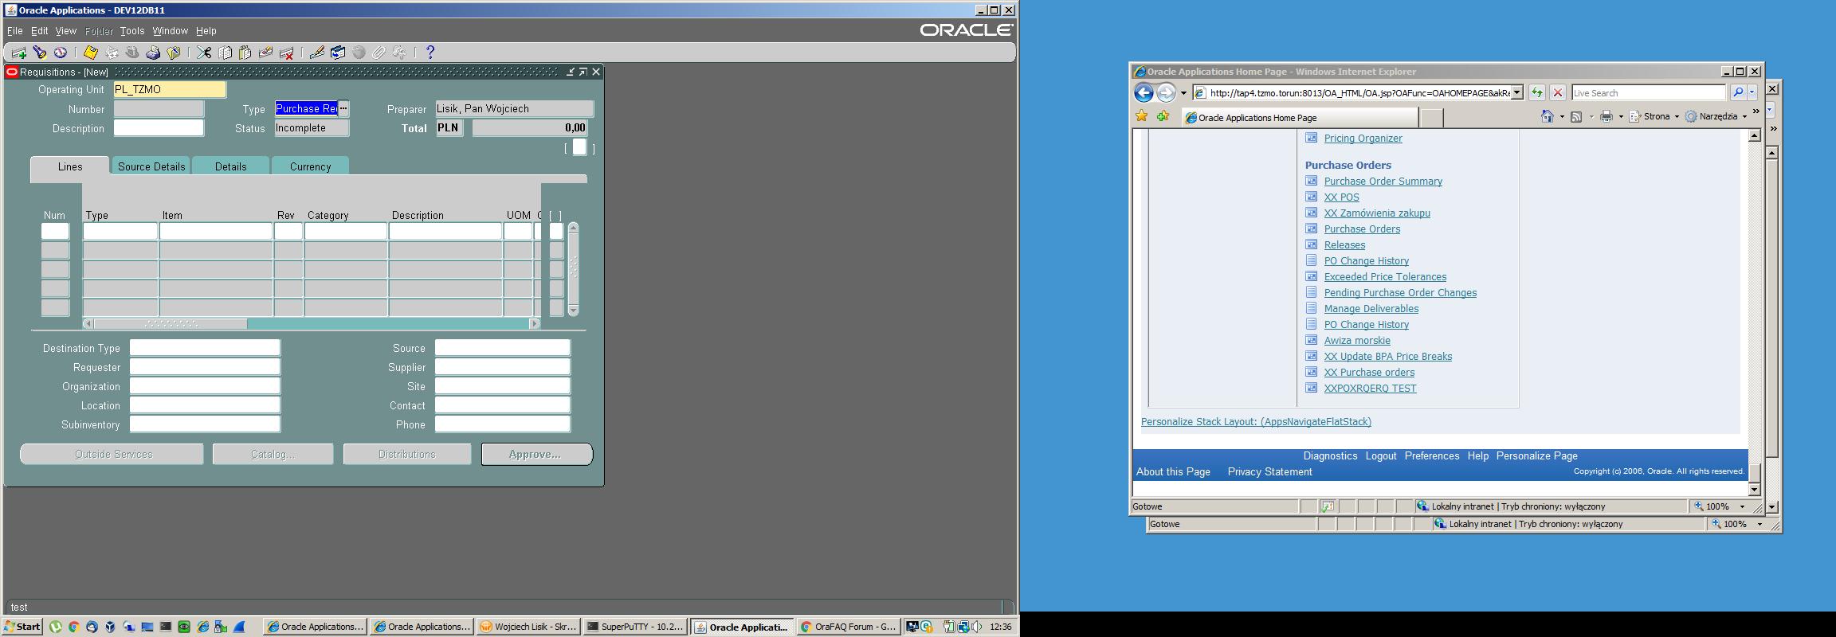Click Add to Favorites icon in IE

pos(1163,116)
